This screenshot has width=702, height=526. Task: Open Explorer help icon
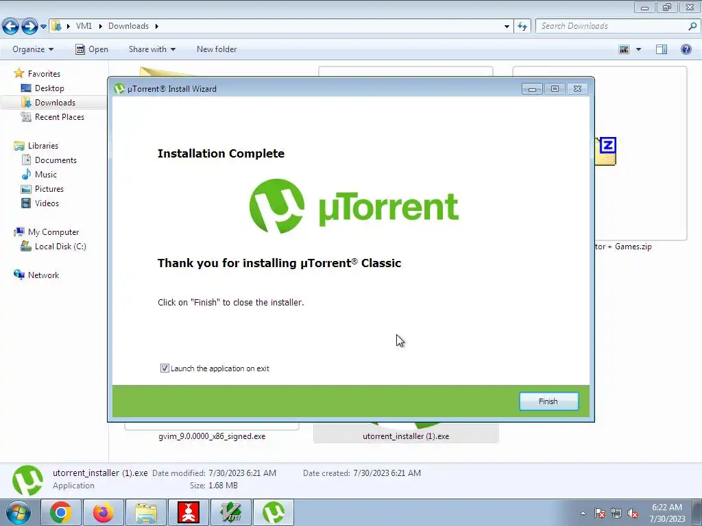tap(686, 49)
